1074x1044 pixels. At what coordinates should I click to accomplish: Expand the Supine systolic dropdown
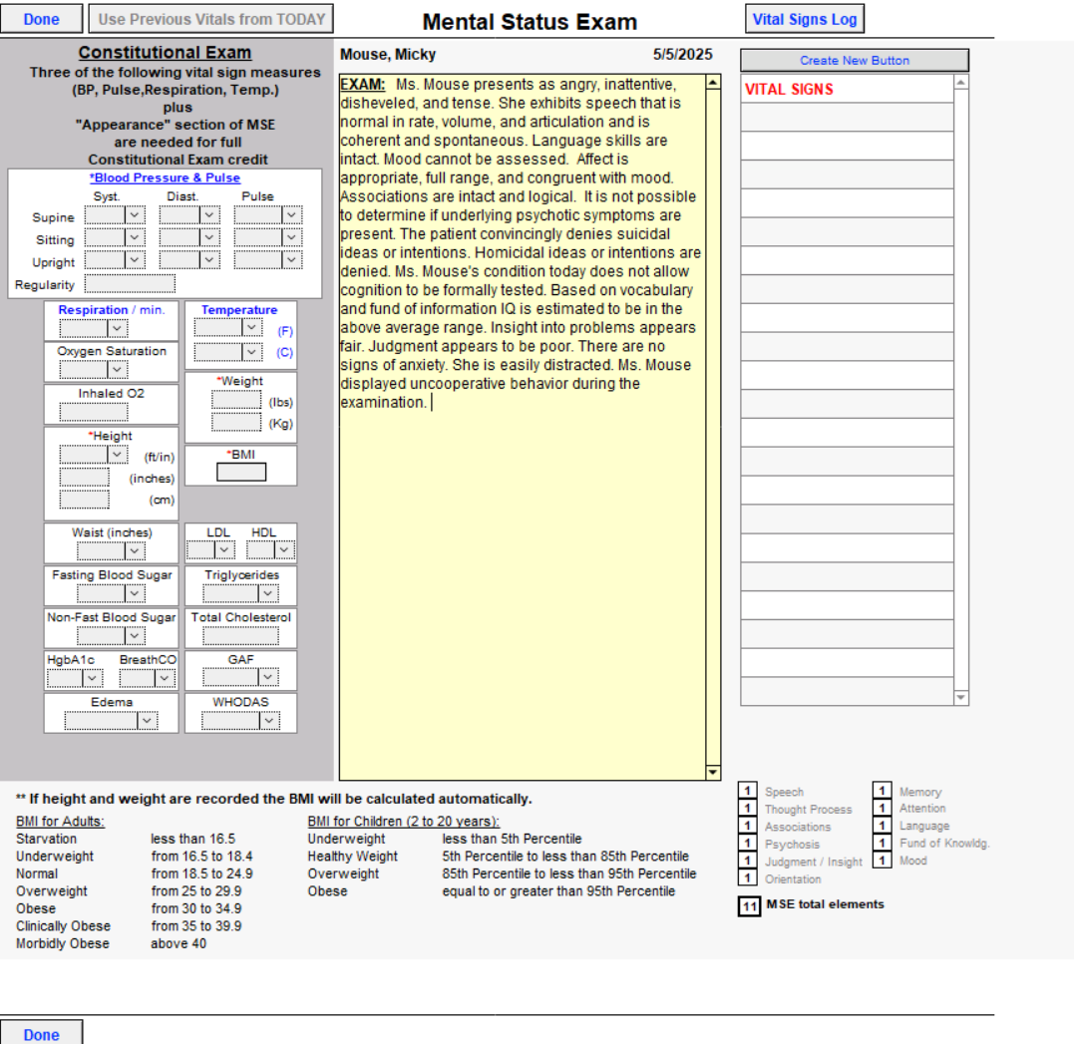pyautogui.click(x=135, y=215)
